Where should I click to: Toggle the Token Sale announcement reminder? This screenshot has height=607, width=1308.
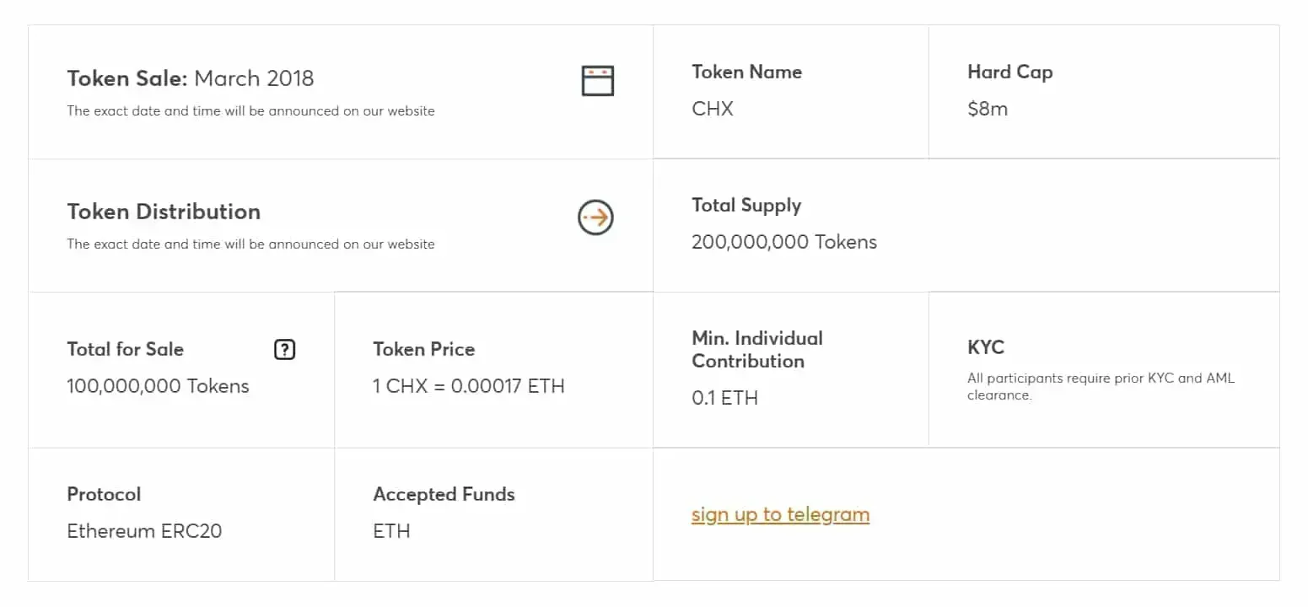coord(598,79)
